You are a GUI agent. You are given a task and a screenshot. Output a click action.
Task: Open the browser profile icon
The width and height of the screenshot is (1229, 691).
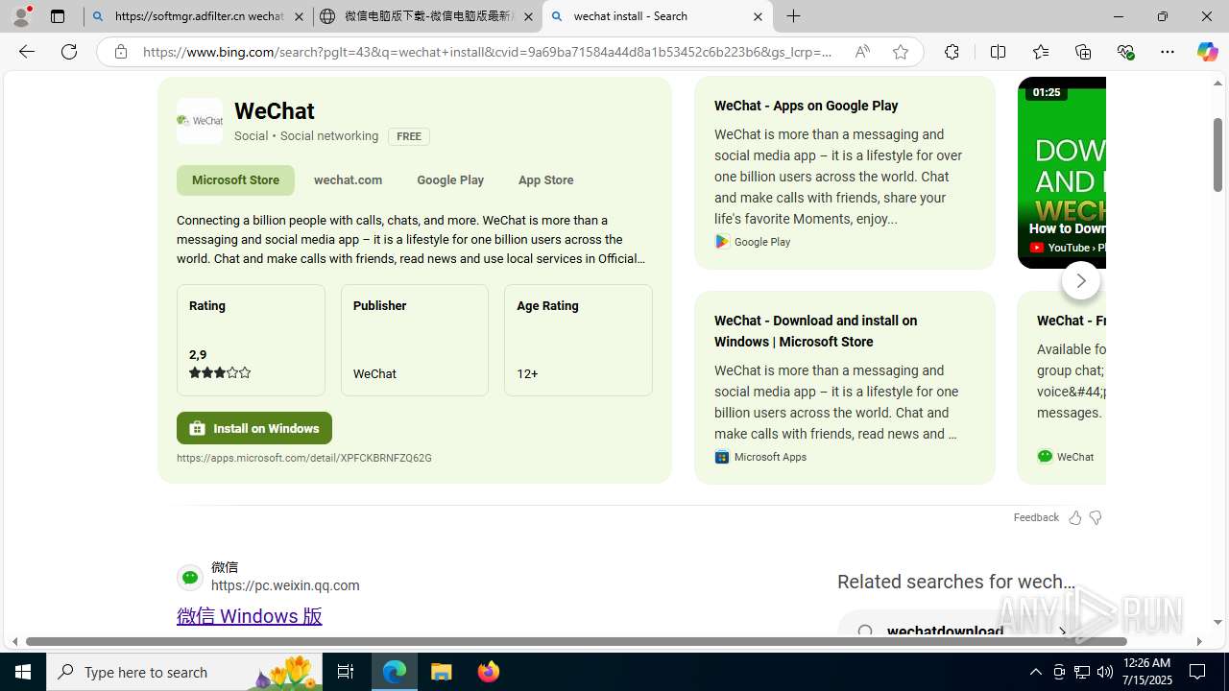(x=21, y=16)
